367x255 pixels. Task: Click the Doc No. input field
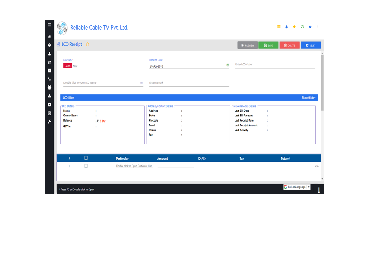pos(104,66)
